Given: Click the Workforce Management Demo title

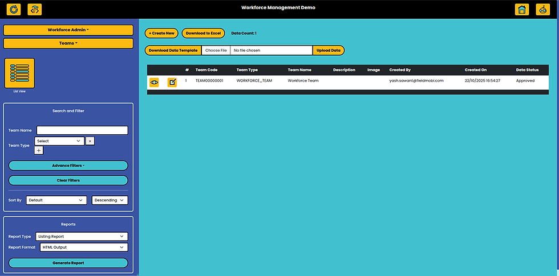Looking at the screenshot, I should click(278, 7).
